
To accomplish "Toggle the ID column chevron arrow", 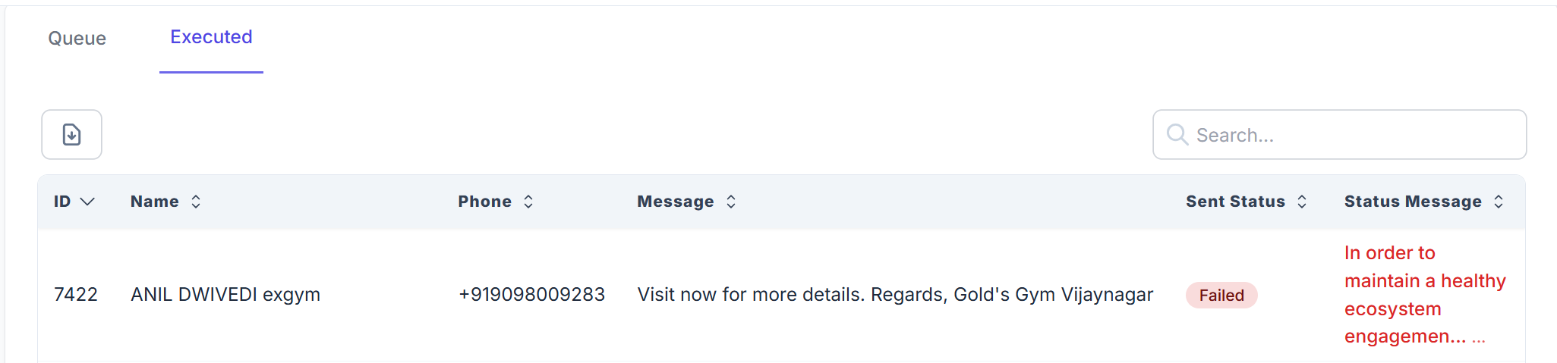I will click(x=87, y=202).
